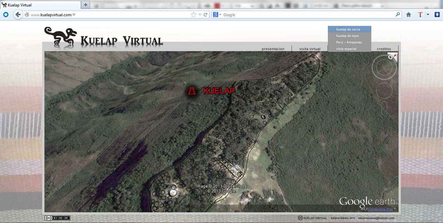The height and width of the screenshot is (223, 443).
Task: Open the visita virtual menu item
Action: [310, 49]
